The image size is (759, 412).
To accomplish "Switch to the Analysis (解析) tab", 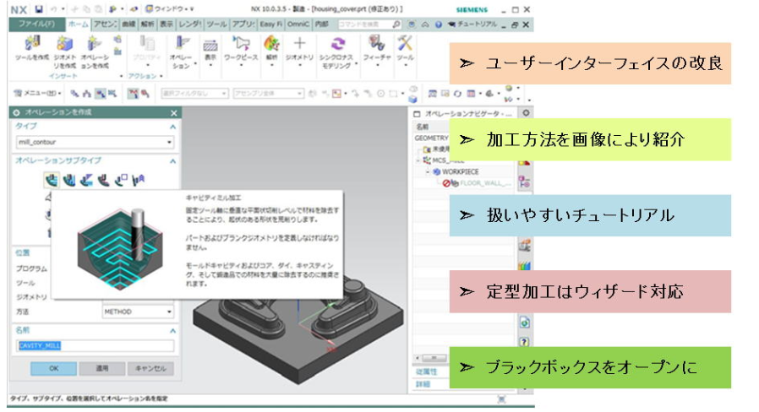I will pos(148,24).
